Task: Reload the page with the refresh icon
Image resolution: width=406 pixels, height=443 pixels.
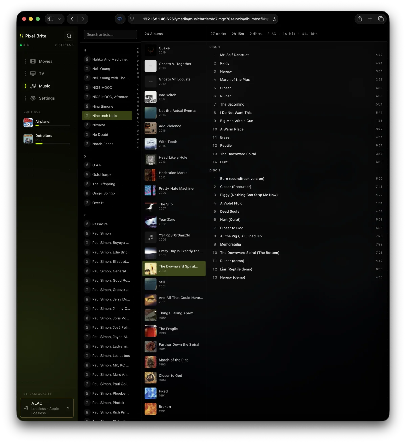Action: pyautogui.click(x=274, y=19)
